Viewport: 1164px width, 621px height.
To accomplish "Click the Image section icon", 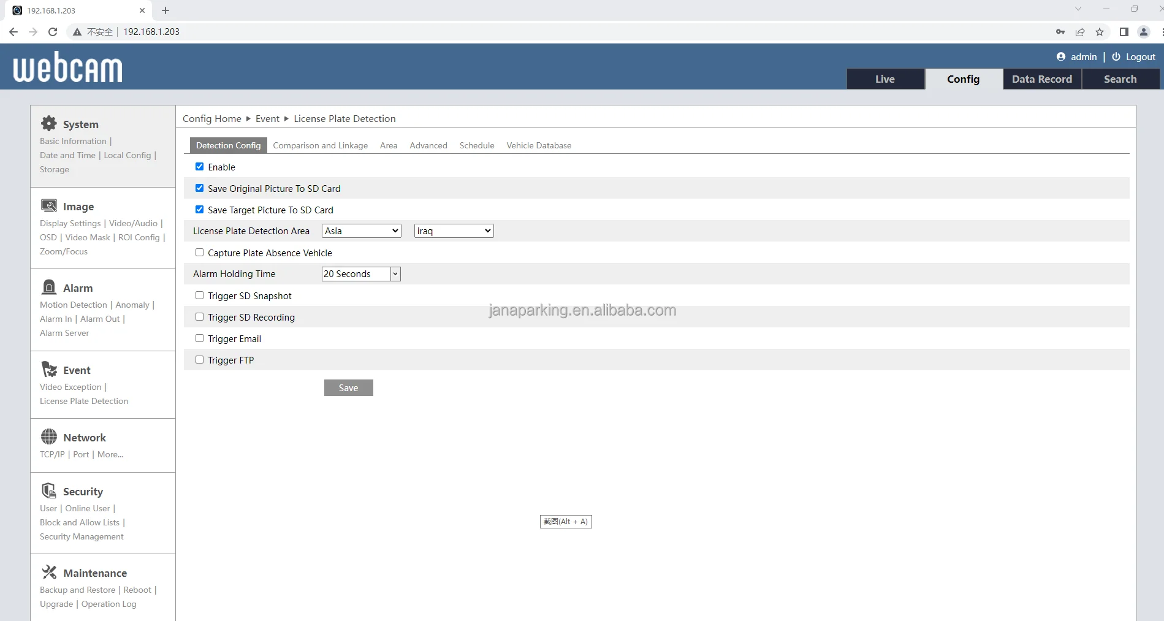I will [x=49, y=205].
